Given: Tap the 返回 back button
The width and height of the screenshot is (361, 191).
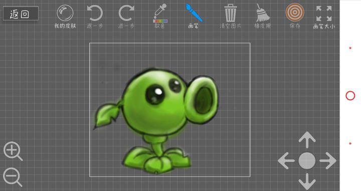Looking at the screenshot, I should [21, 14].
